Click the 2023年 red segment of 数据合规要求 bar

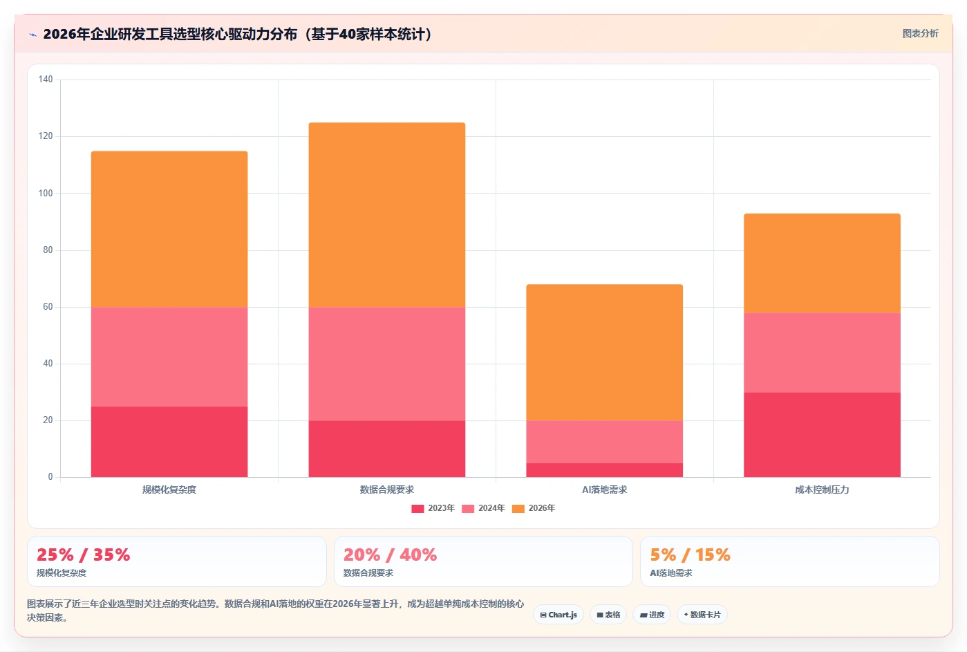pyautogui.click(x=387, y=449)
